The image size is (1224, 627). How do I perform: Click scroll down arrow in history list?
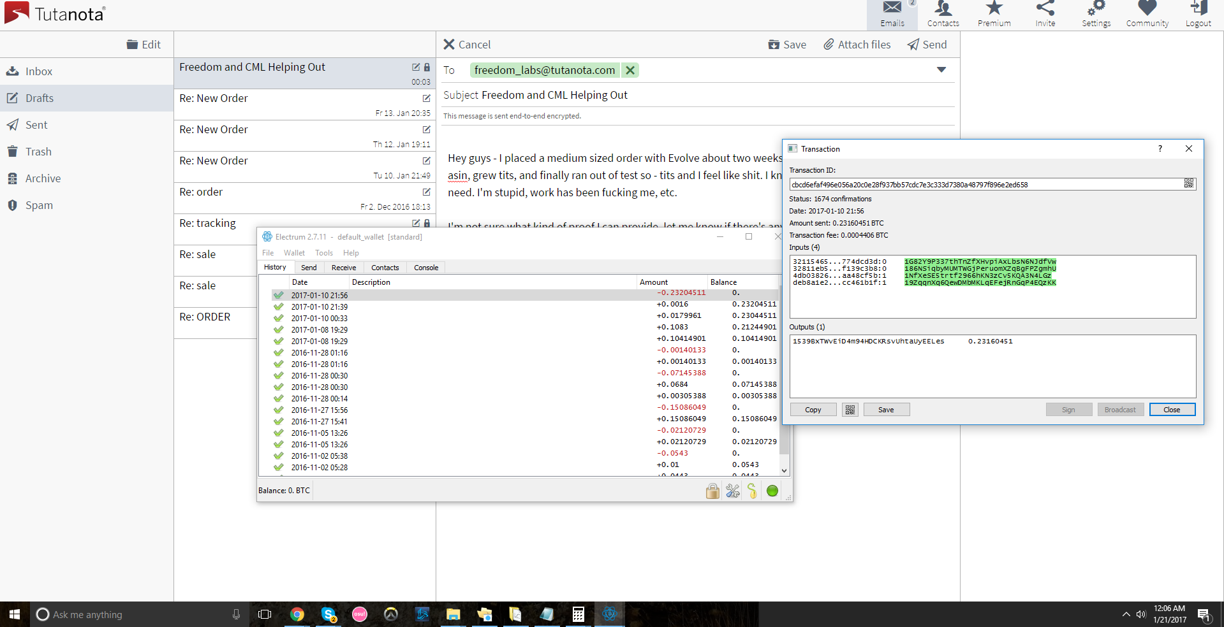785,471
